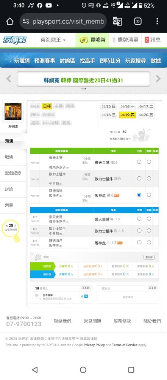Open the browser tab switcher icon

coord(138,21)
